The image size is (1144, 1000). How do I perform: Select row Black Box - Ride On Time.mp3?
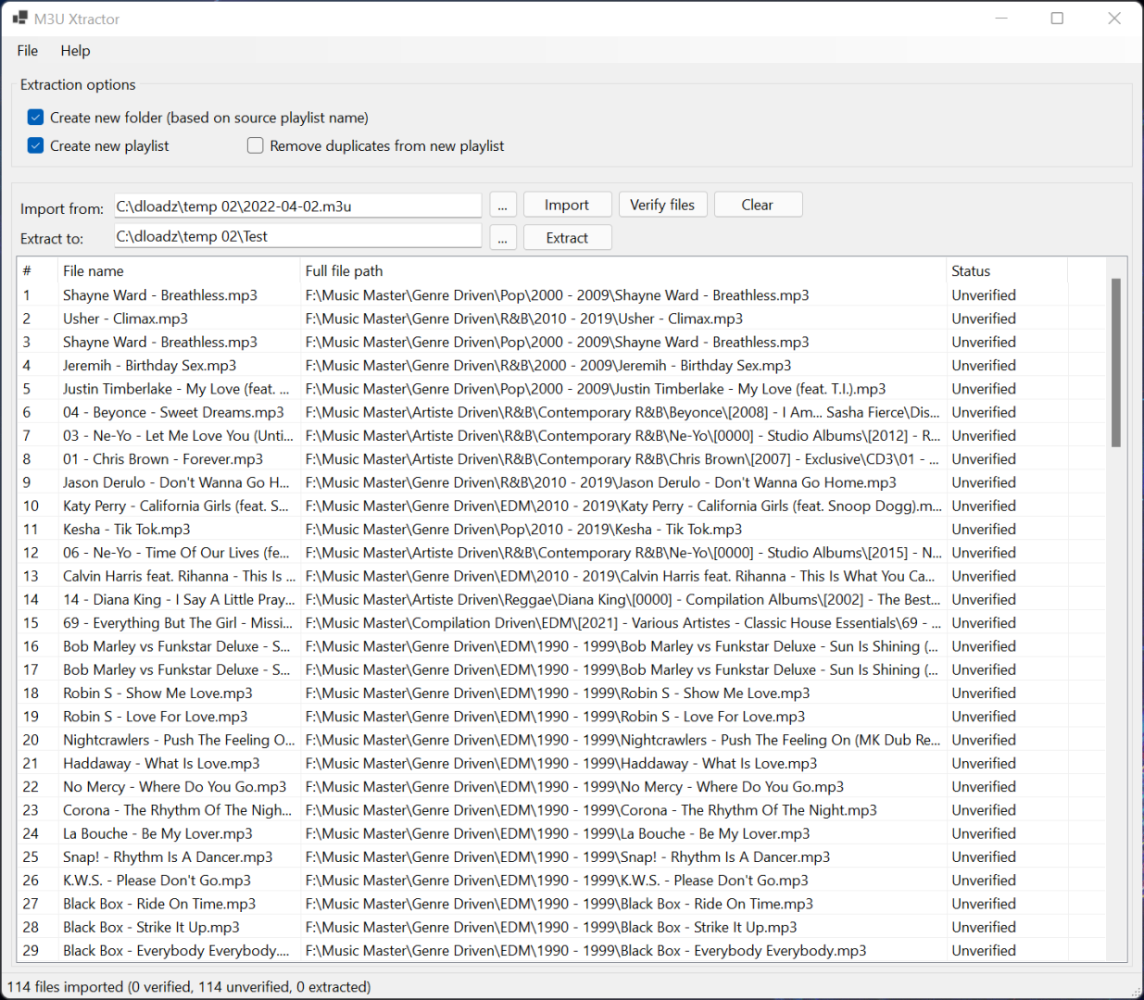(561, 904)
